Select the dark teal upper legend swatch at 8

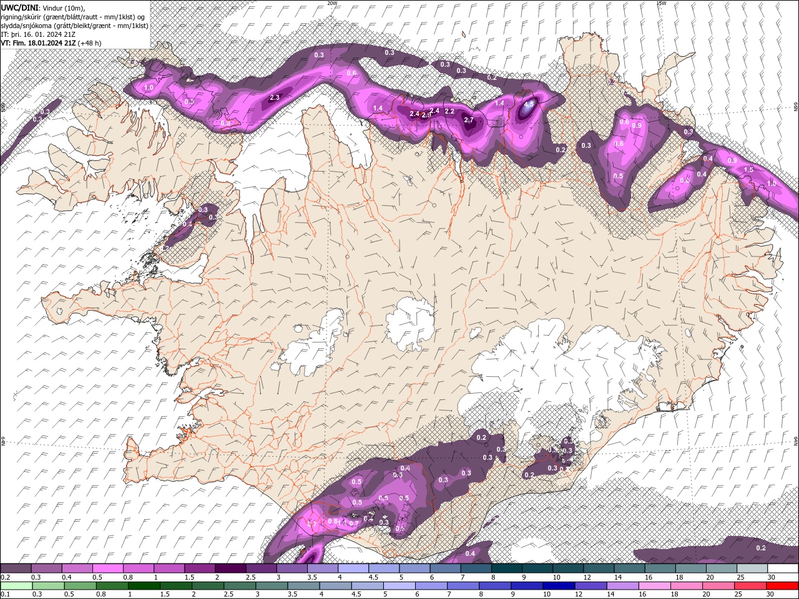tap(507, 568)
